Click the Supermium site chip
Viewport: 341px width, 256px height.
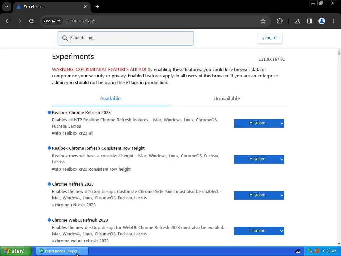pyautogui.click(x=51, y=21)
